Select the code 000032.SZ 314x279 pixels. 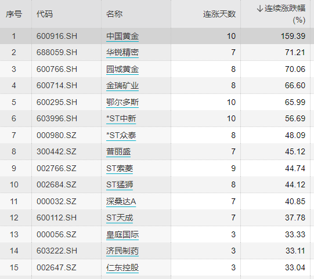pos(56,201)
